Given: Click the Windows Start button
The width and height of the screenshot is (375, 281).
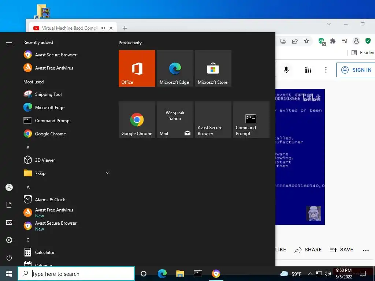Looking at the screenshot, I should [x=9, y=274].
